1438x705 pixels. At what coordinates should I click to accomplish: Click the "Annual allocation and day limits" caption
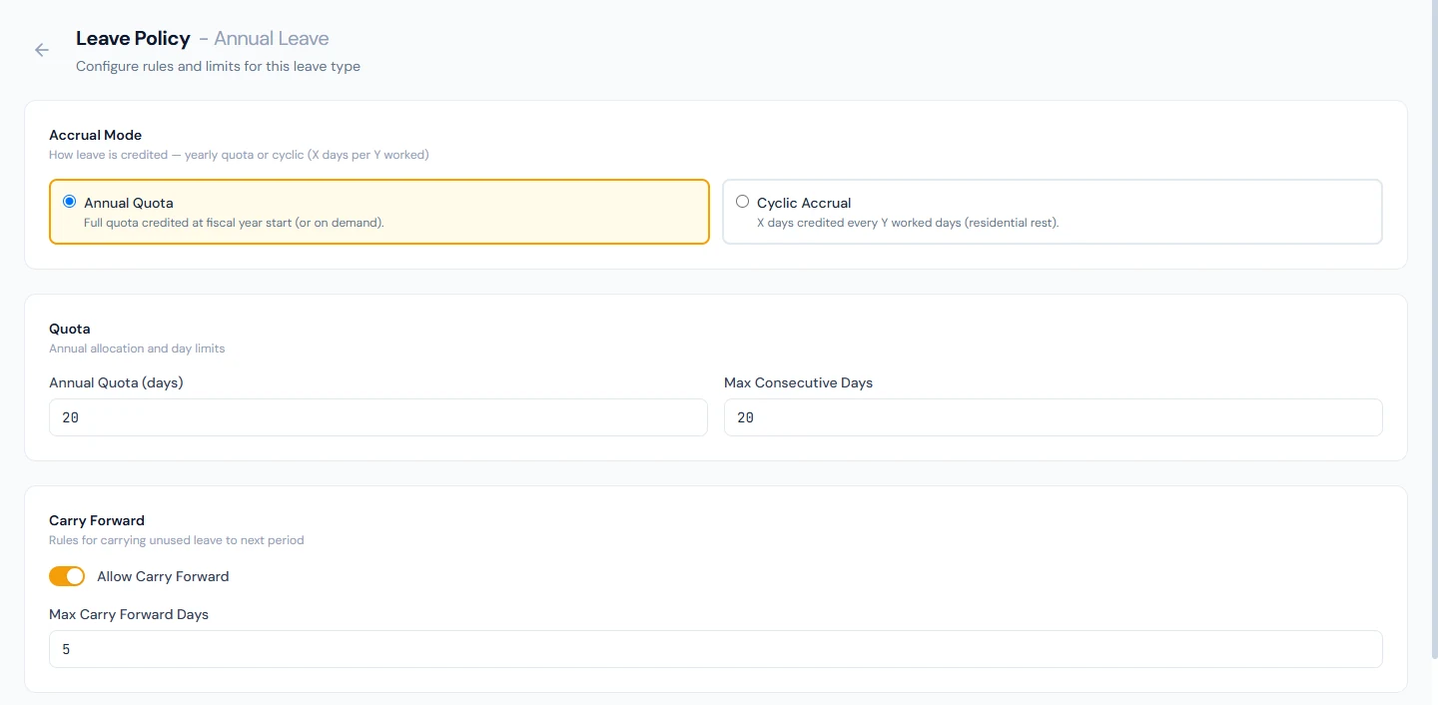pyautogui.click(x=137, y=349)
